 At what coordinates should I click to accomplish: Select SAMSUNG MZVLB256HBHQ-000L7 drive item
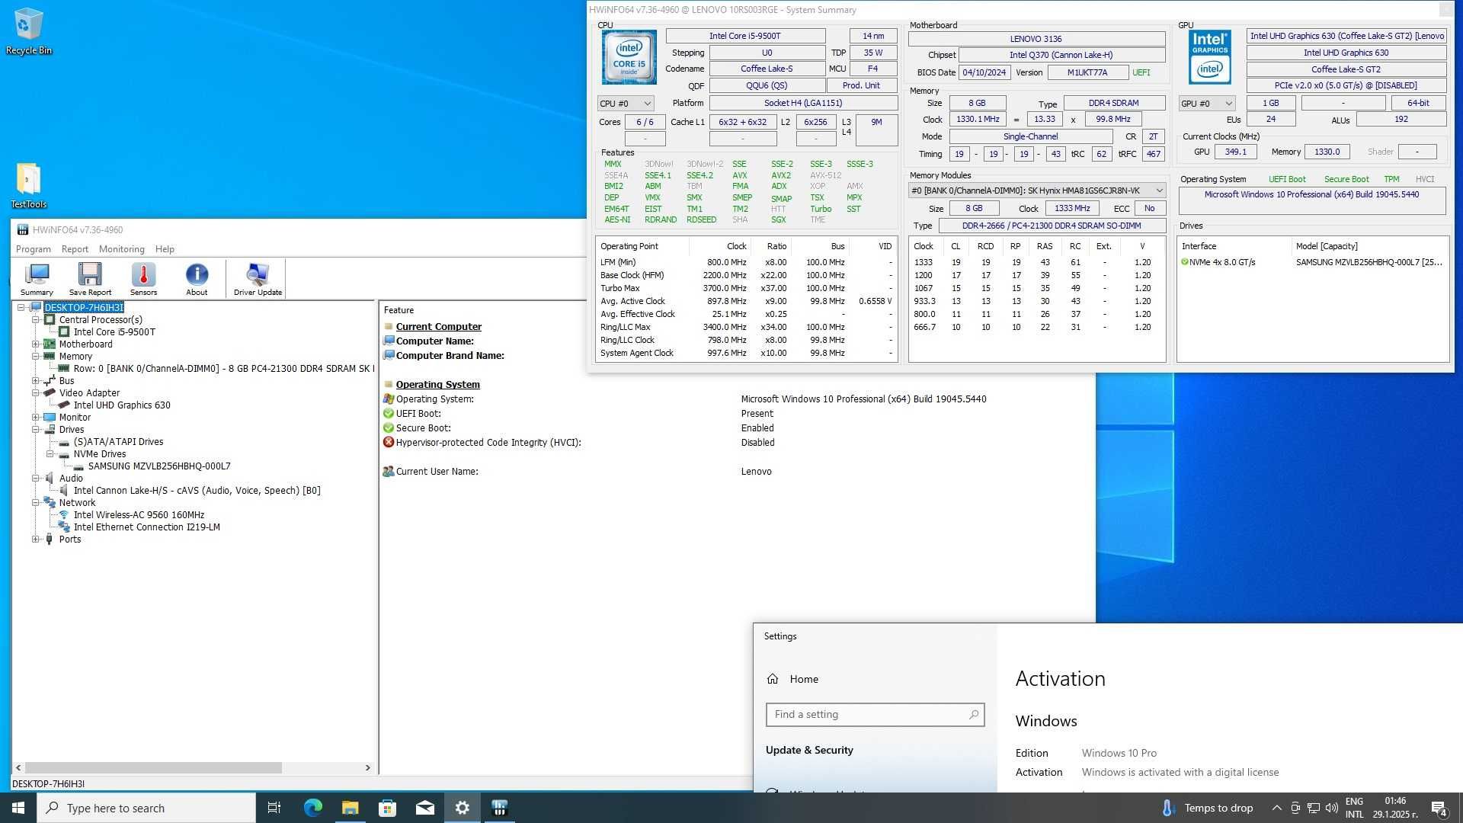[159, 466]
